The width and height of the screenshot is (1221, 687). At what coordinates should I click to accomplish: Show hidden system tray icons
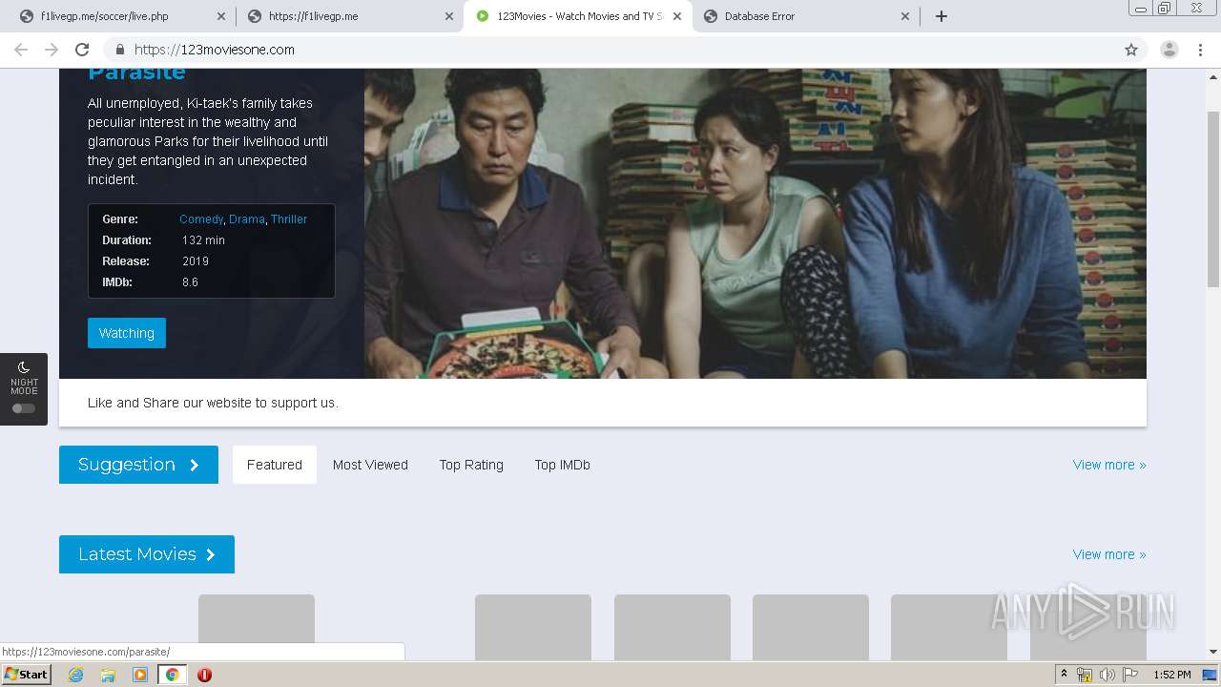tap(1064, 675)
